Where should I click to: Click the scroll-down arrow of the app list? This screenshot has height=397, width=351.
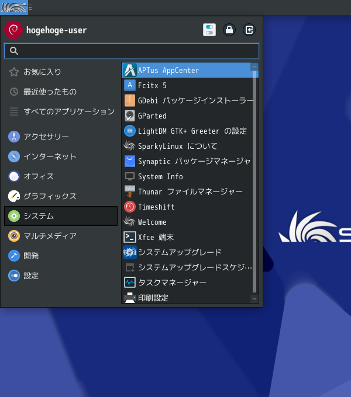[x=254, y=299]
